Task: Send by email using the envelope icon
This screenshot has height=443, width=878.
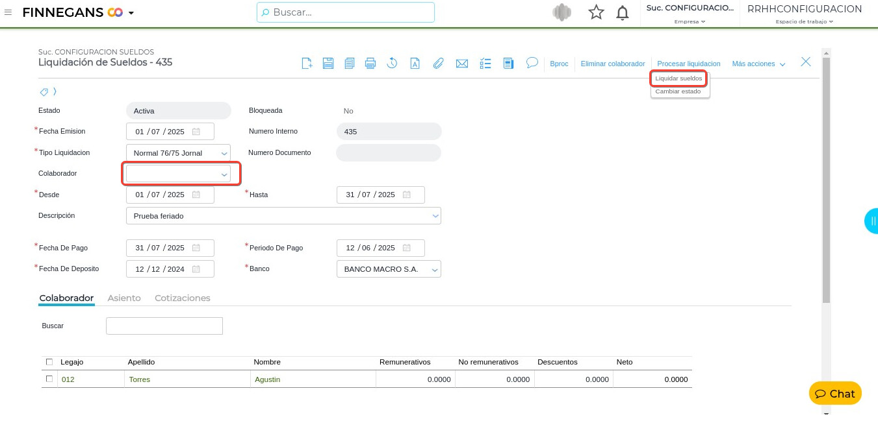Action: 462,64
